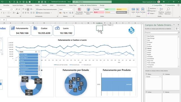Viewport: 181px width, 102px height.
Task: Open the Layout da Página tab
Action: (x=18, y=5)
